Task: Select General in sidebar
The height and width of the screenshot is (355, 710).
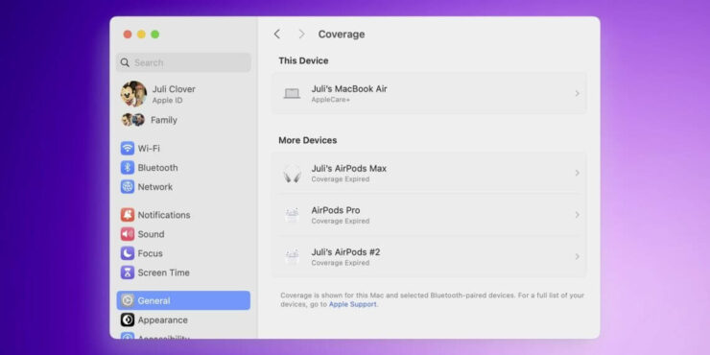Action: point(183,300)
